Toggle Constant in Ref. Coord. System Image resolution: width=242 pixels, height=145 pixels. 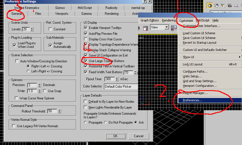point(50,29)
